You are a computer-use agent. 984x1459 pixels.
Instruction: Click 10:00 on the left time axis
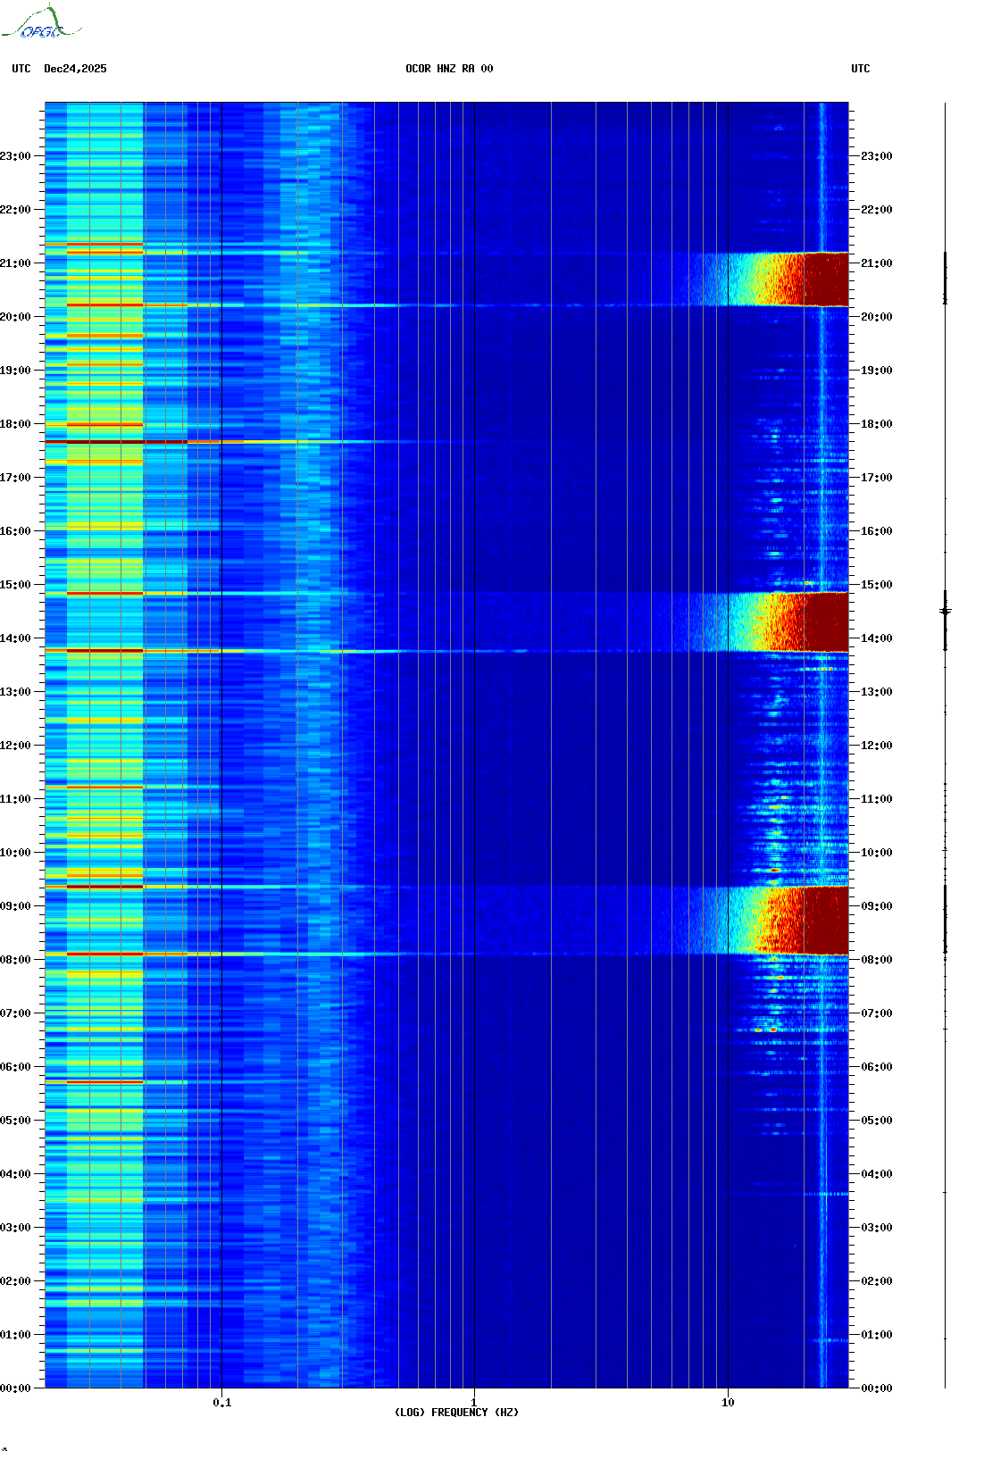click(15, 853)
